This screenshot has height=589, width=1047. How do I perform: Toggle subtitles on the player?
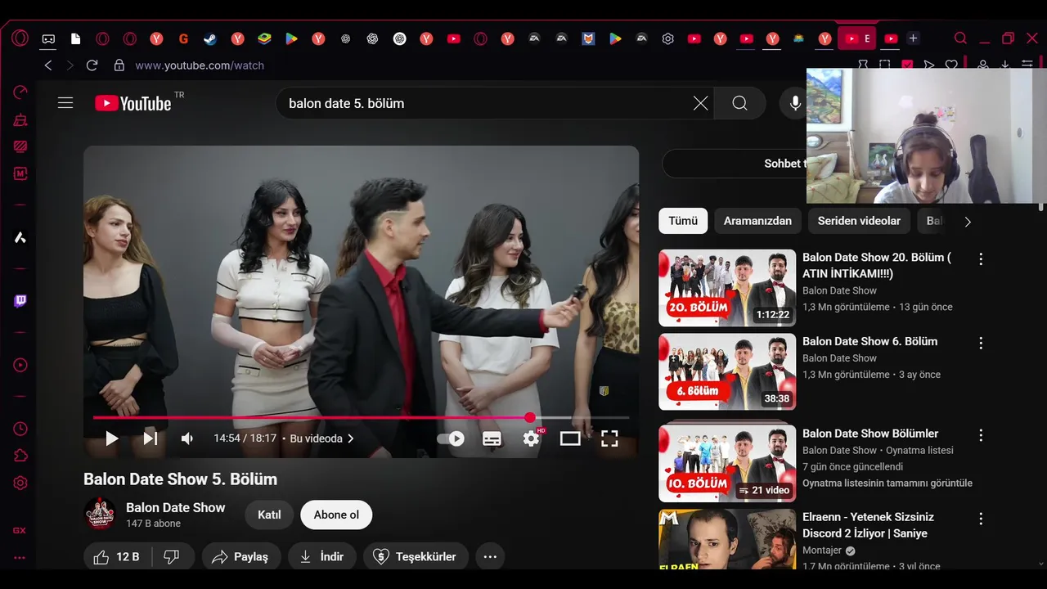click(x=492, y=438)
